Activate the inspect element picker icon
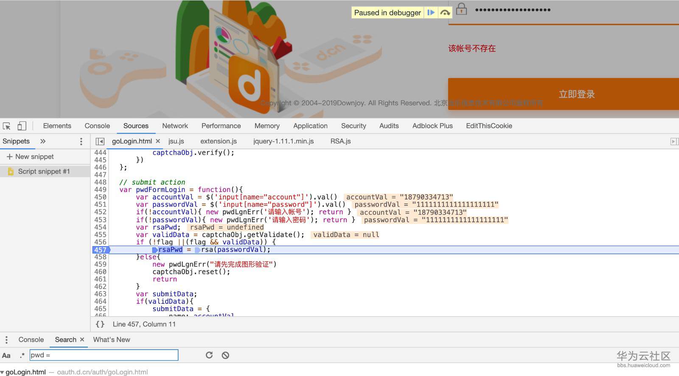This screenshot has height=376, width=679. click(x=7, y=126)
